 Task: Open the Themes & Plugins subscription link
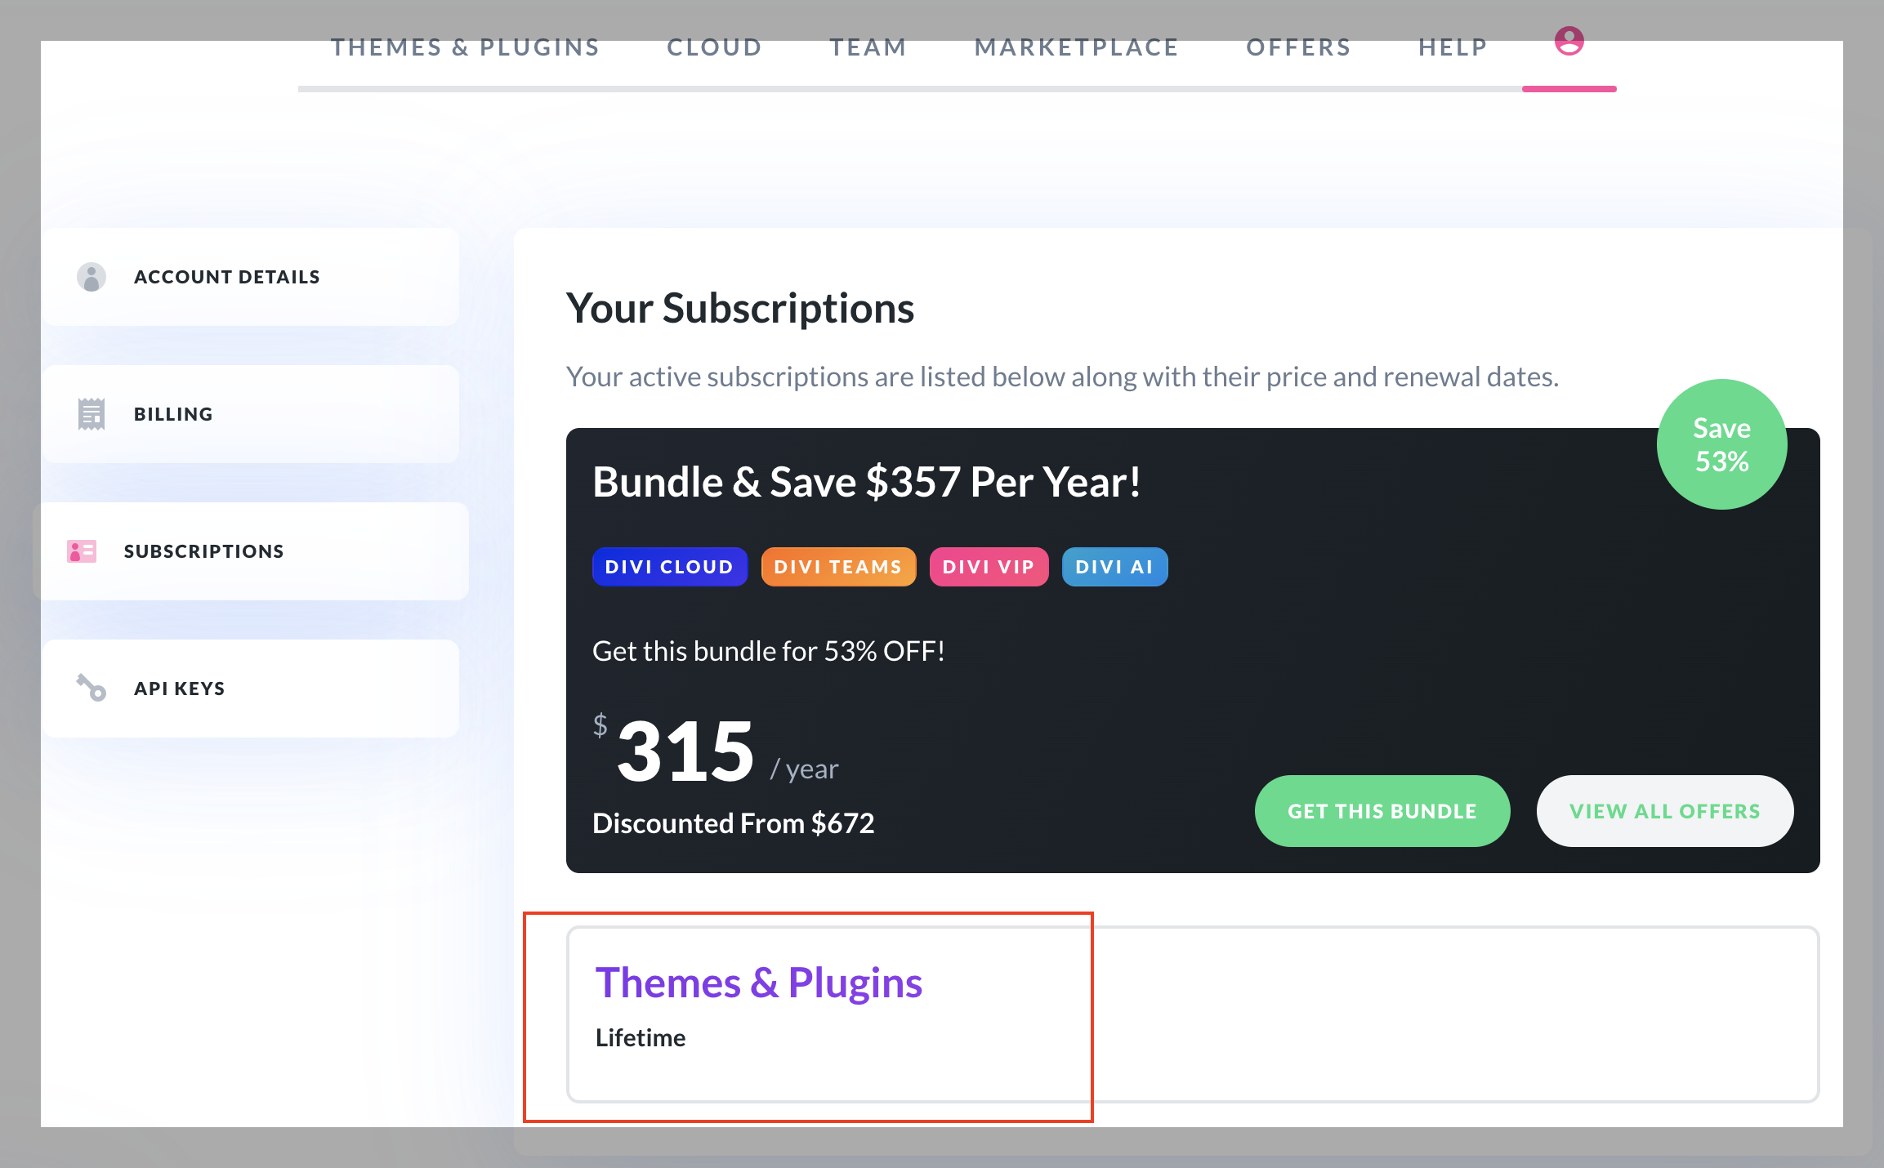[759, 983]
